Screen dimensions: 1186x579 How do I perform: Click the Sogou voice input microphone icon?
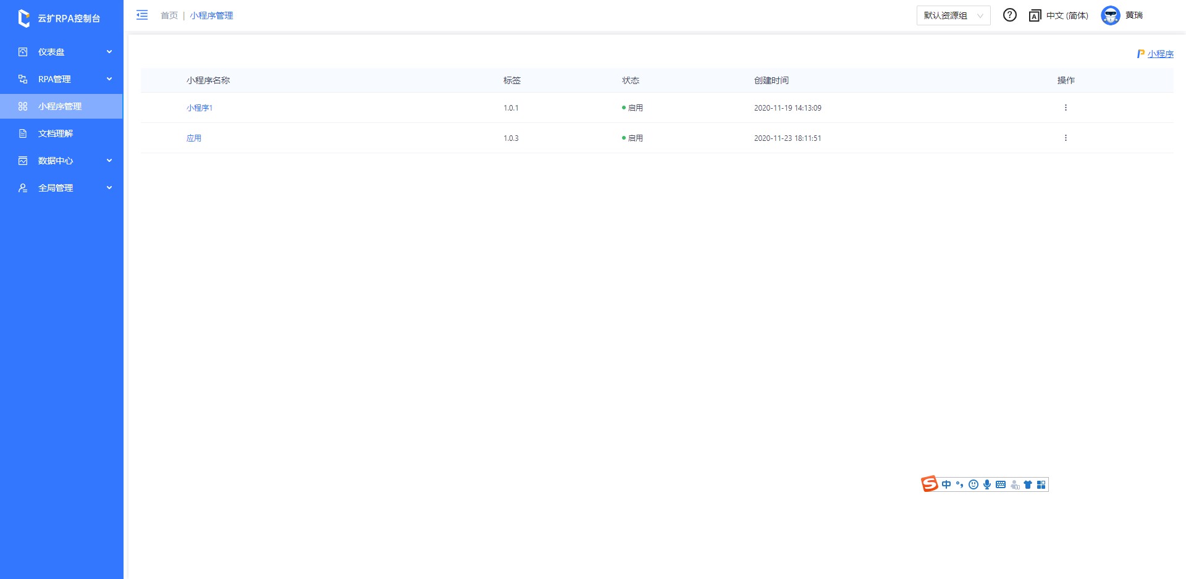tap(987, 484)
